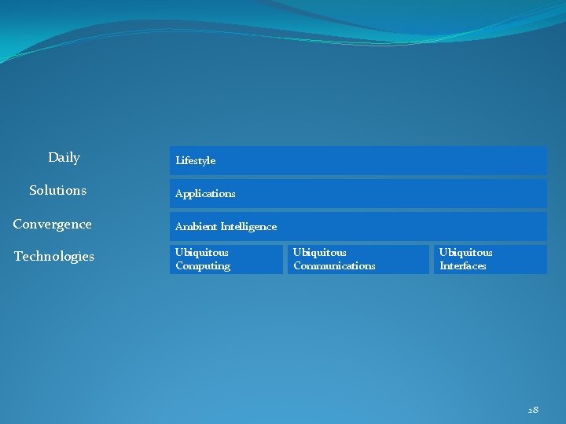Select the 'Technologies' label
This screenshot has width=566, height=424.
[54, 256]
